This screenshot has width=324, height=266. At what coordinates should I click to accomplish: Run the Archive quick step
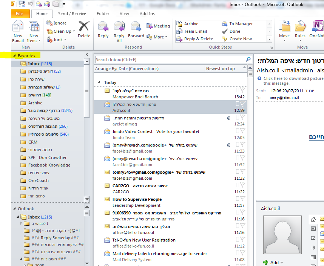click(188, 24)
